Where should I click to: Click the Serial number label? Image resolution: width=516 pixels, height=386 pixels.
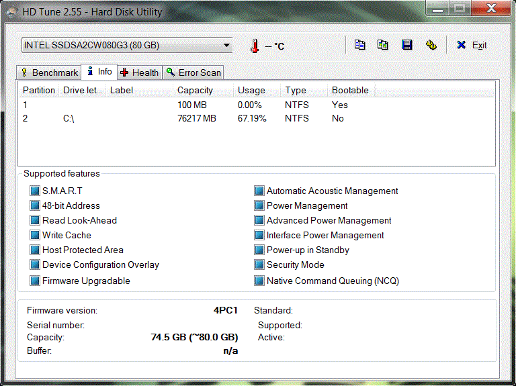56,325
